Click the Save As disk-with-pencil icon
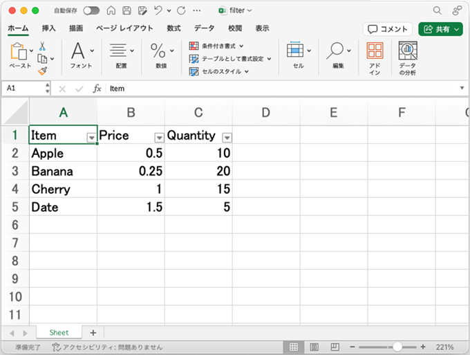Screen dimensions: 470x355 pyautogui.click(x=142, y=10)
